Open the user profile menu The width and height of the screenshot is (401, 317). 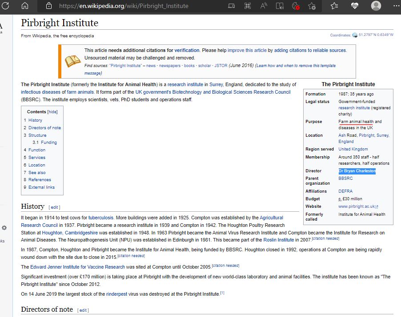[376, 6]
